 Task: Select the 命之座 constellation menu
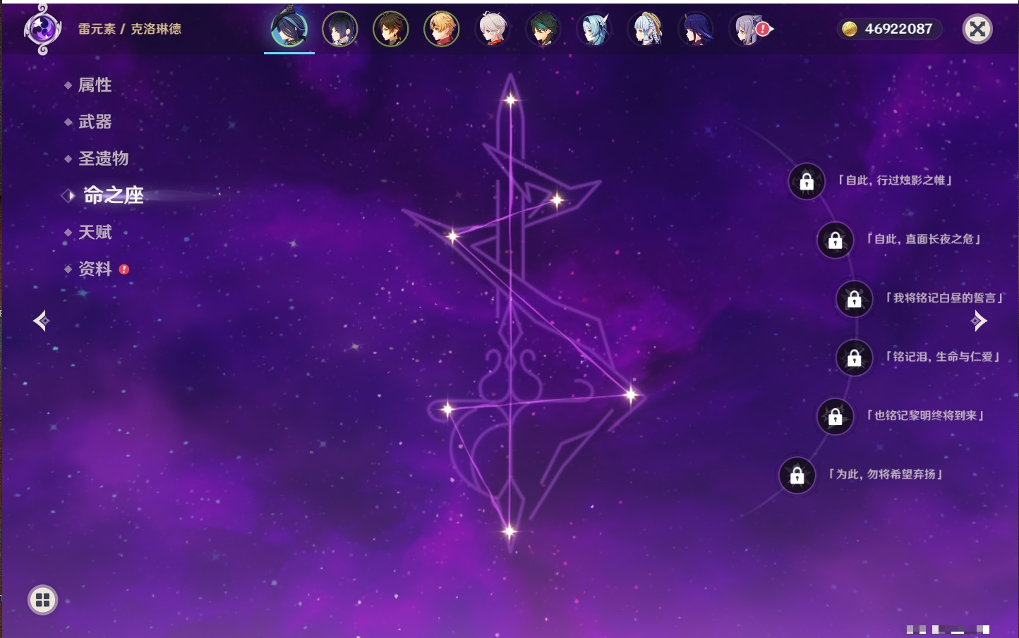(x=113, y=195)
